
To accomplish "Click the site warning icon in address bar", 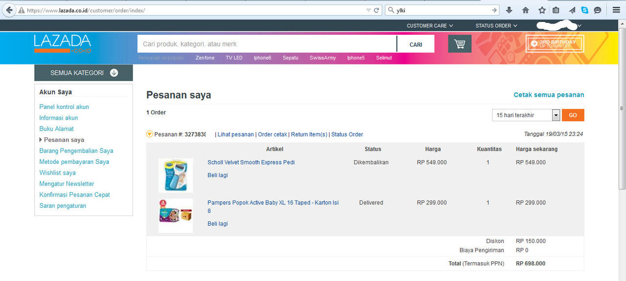I will [x=22, y=10].
